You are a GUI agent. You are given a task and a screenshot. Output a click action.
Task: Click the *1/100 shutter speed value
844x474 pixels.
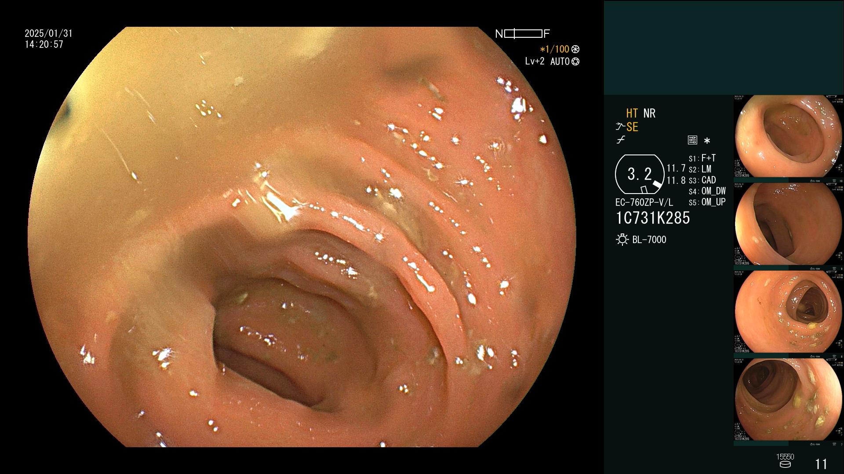coord(555,50)
